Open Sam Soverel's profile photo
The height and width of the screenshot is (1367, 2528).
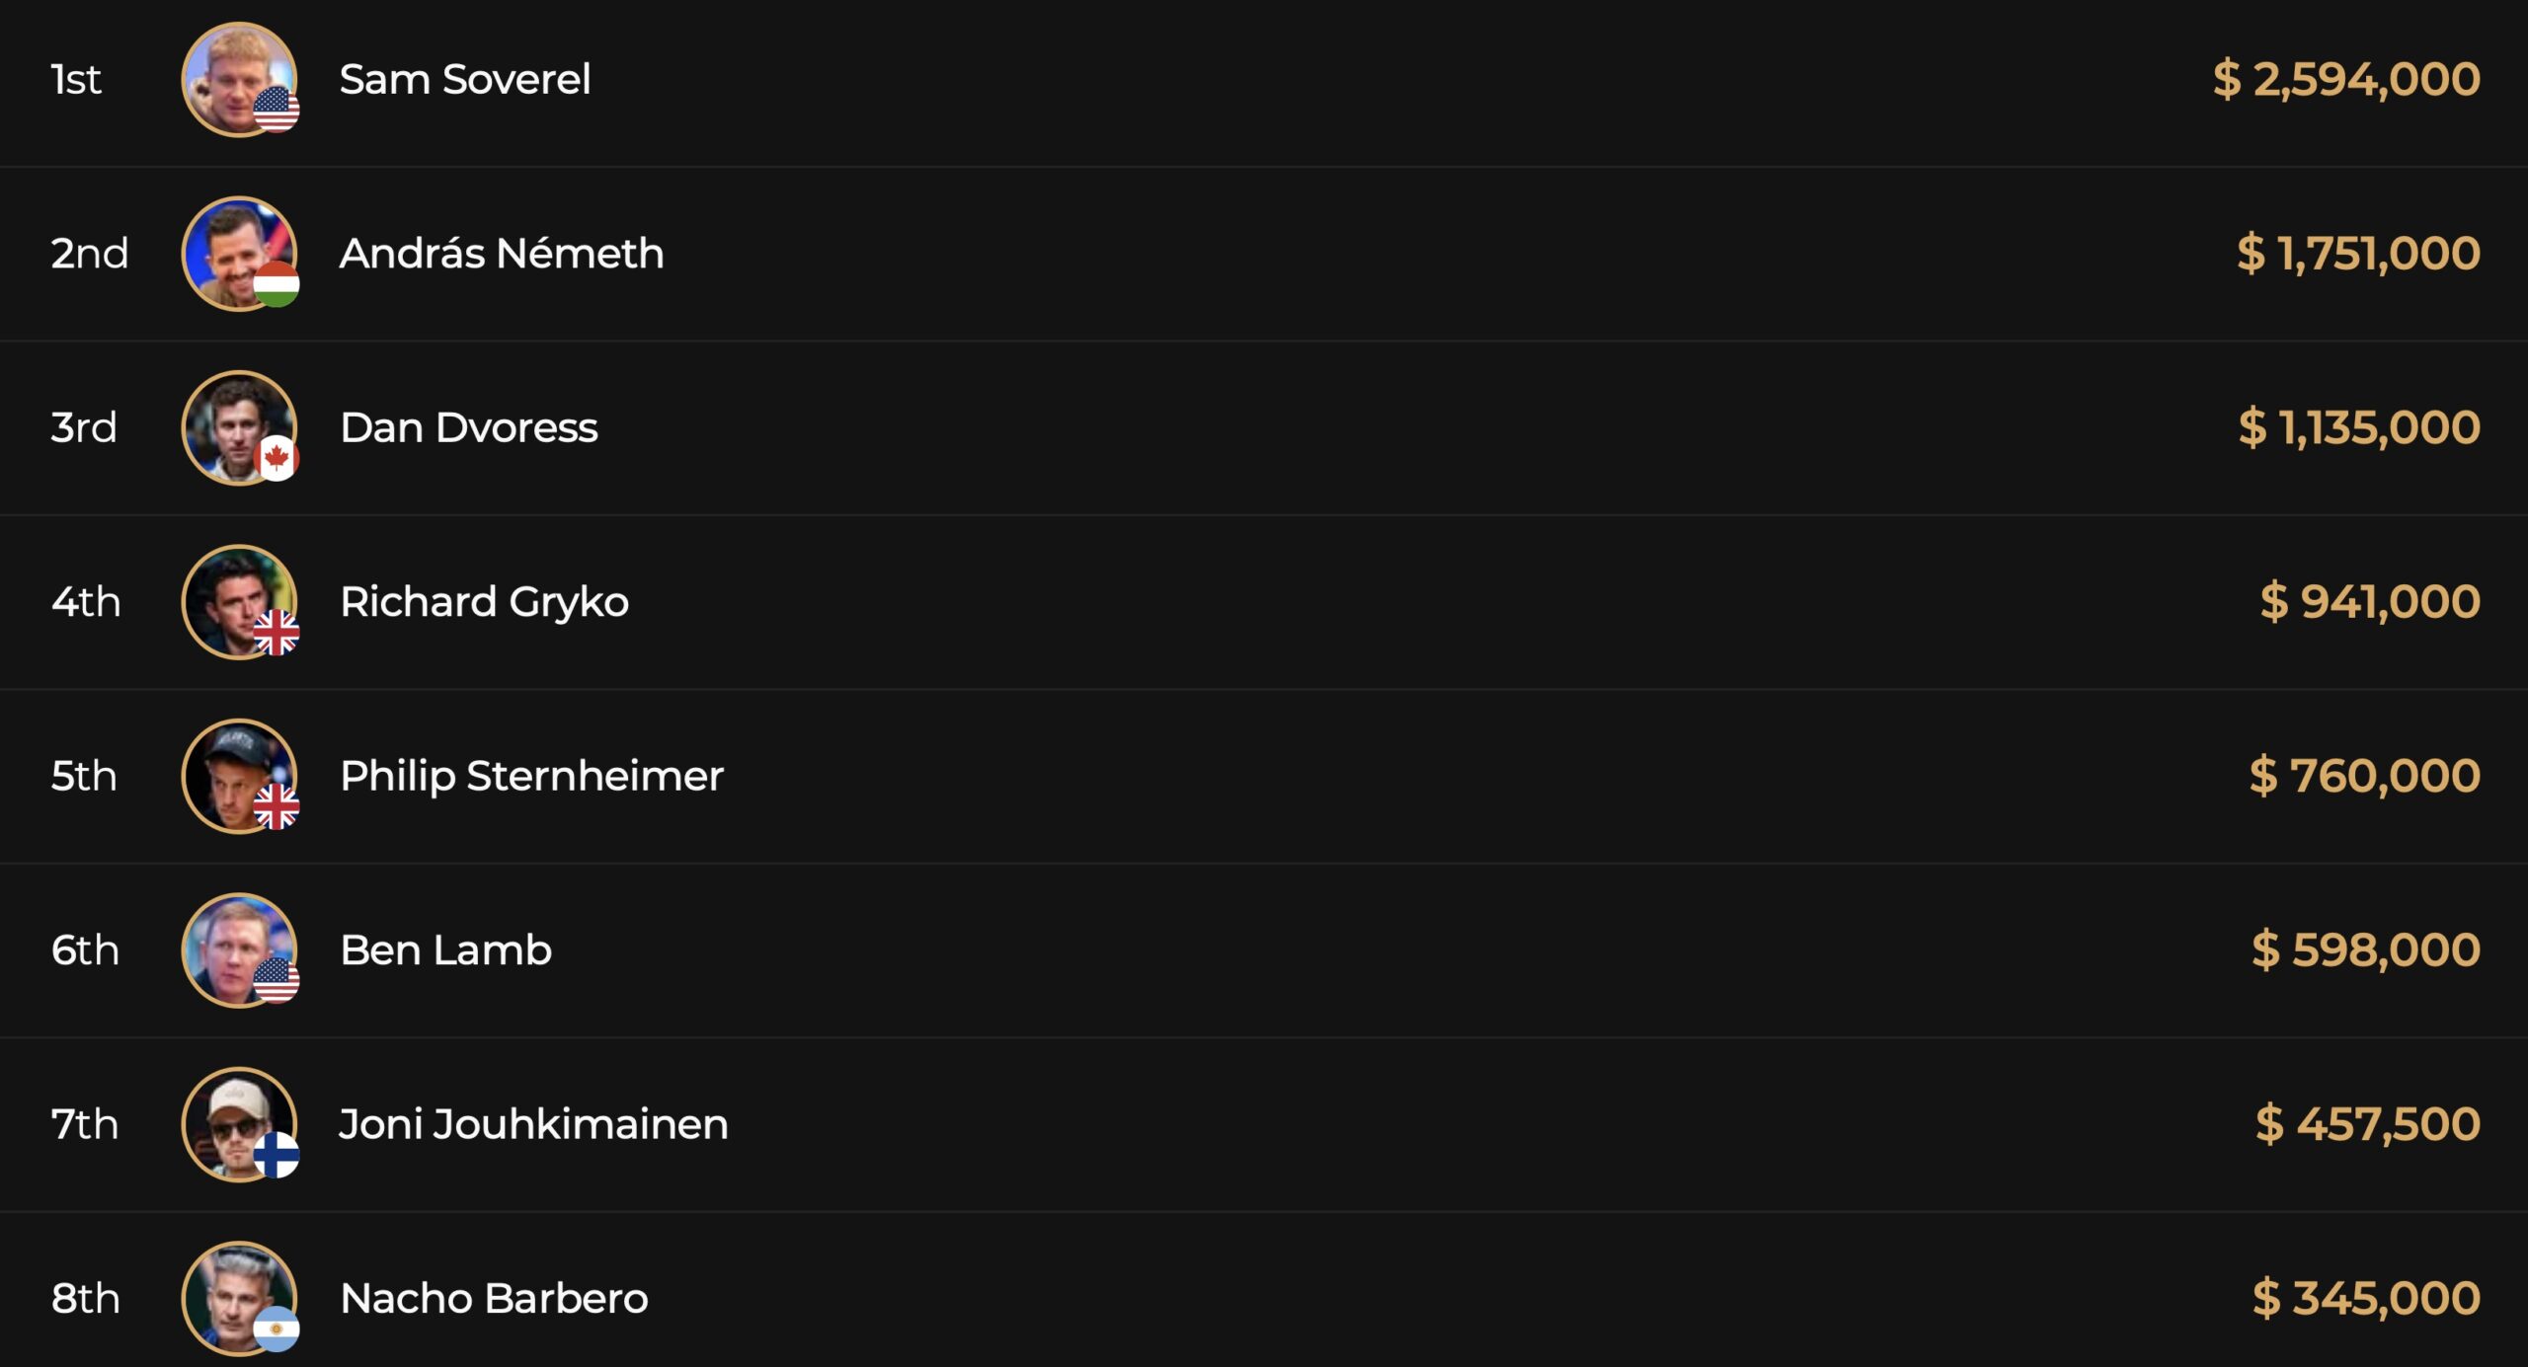(x=233, y=73)
